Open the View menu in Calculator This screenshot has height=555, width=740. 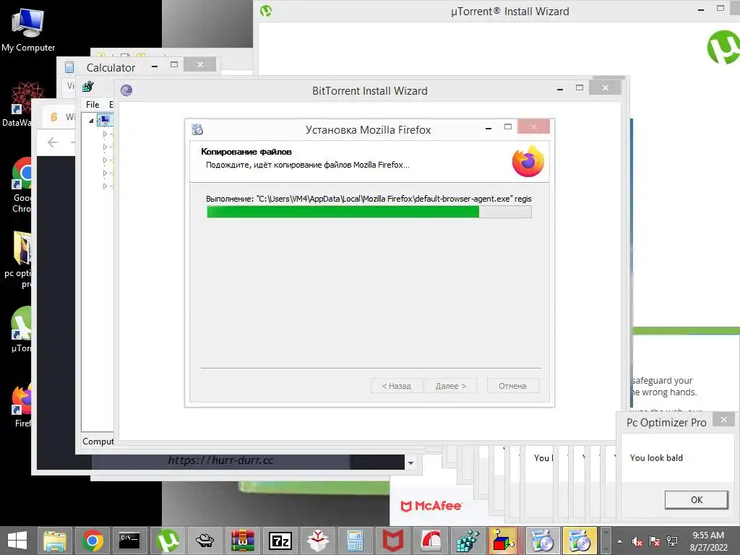coord(71,86)
